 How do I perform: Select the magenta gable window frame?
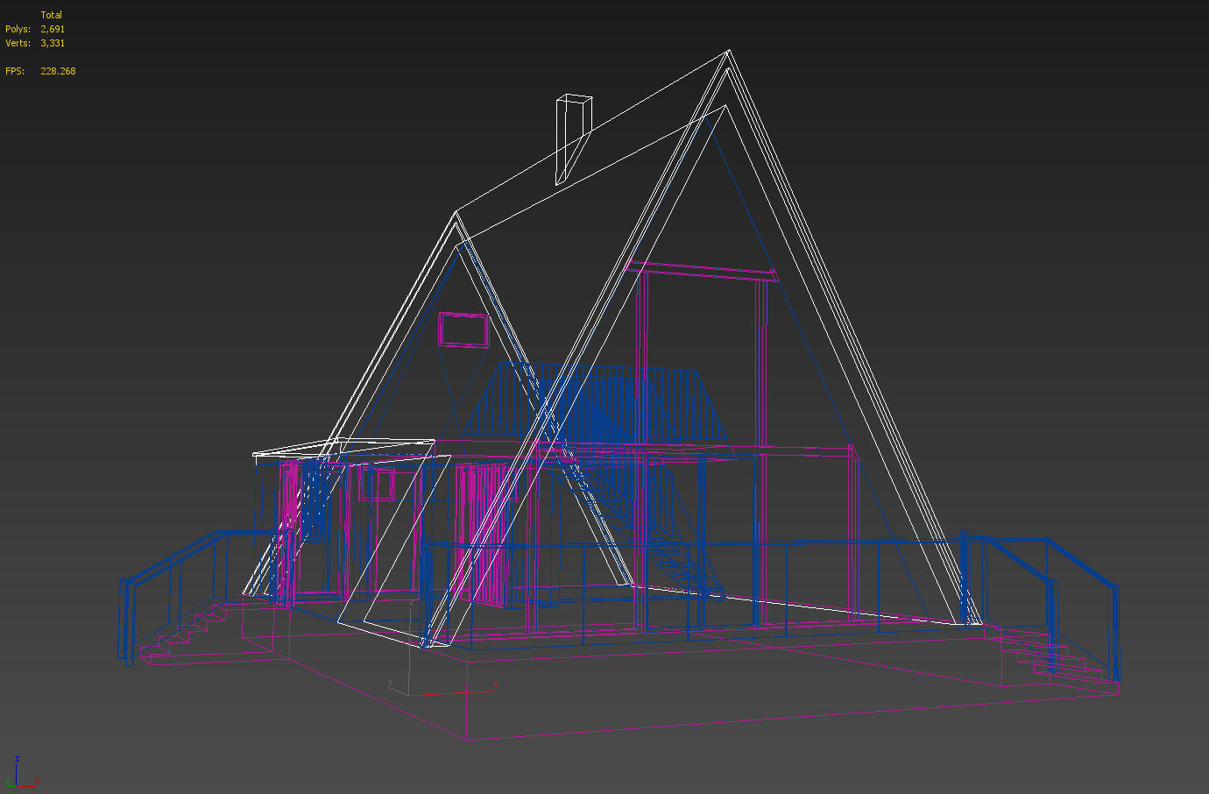(464, 330)
